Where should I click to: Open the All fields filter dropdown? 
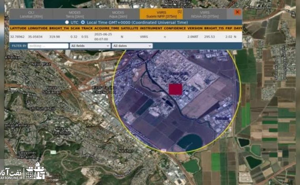pos(90,46)
